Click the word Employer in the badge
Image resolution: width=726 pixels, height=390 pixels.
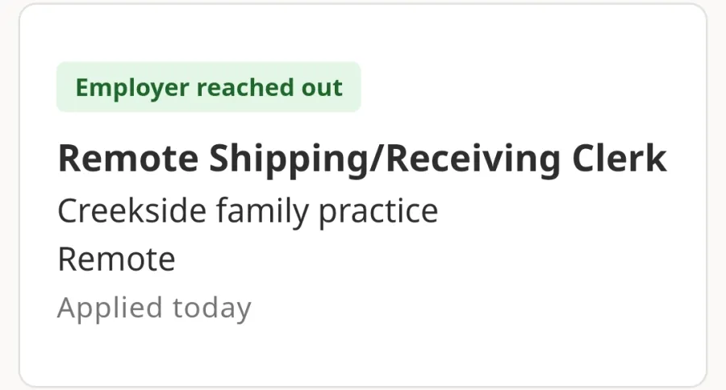point(132,88)
